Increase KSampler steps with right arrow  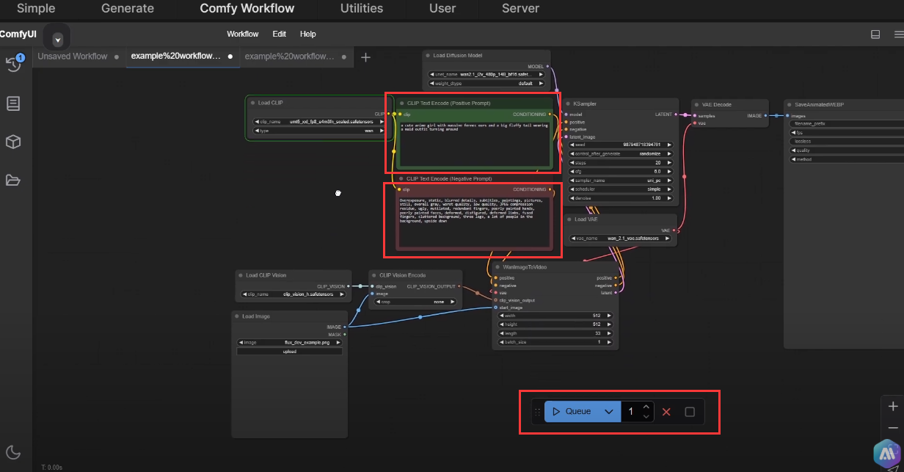pyautogui.click(x=668, y=162)
